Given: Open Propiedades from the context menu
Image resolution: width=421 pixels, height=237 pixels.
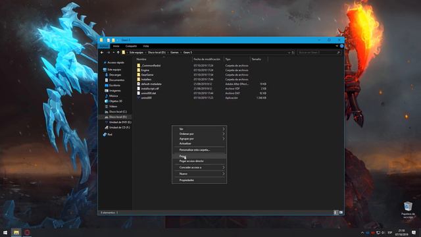Looking at the screenshot, I should 199,180.
